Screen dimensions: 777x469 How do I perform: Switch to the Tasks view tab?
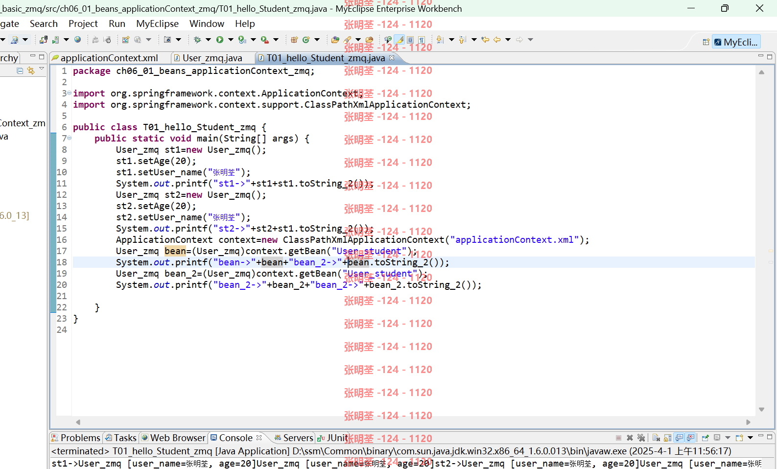(120, 438)
